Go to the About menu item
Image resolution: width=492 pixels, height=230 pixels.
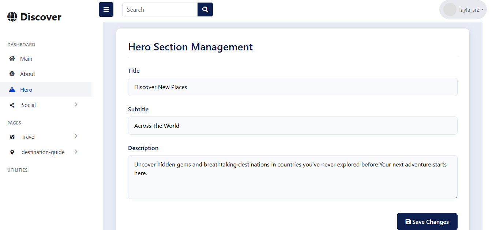(27, 74)
